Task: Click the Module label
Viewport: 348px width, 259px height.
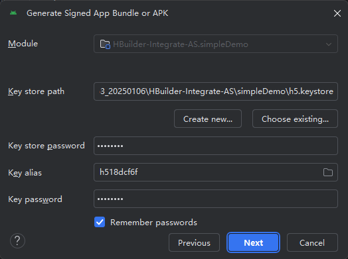Action: [23, 44]
